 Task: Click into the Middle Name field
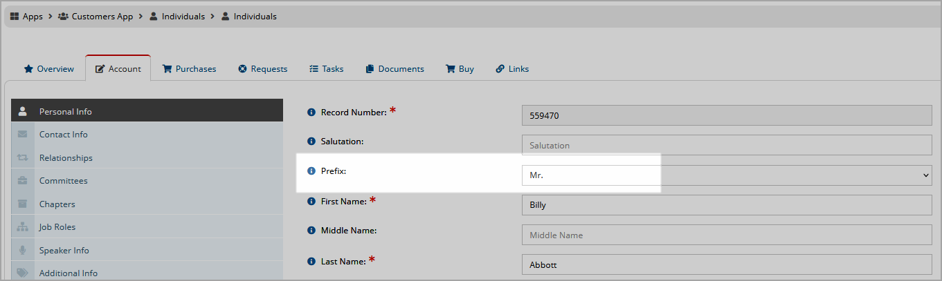click(727, 235)
